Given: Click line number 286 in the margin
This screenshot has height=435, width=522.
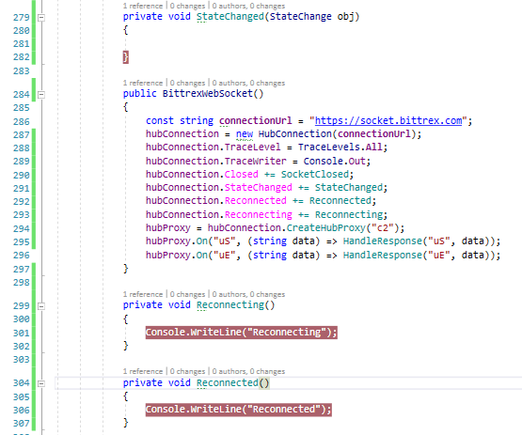Looking at the screenshot, I should (22, 122).
